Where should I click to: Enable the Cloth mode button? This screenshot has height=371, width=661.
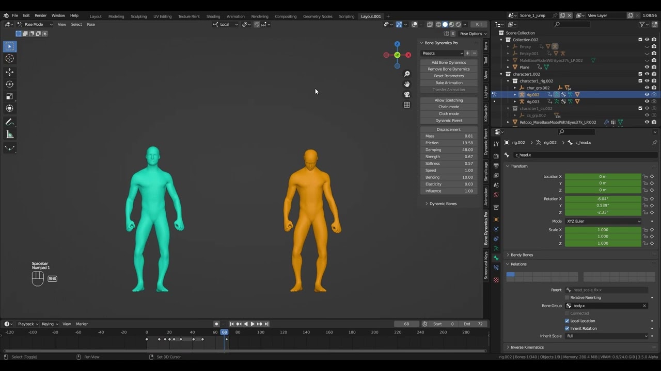(449, 114)
